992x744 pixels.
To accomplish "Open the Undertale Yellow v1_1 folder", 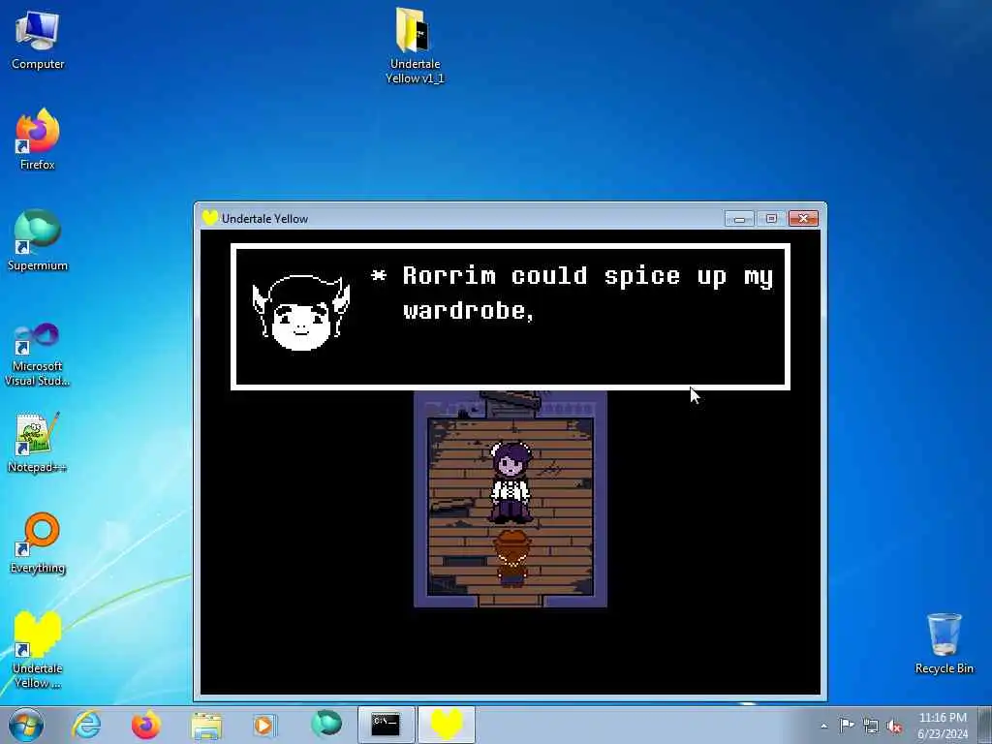I will (x=415, y=46).
